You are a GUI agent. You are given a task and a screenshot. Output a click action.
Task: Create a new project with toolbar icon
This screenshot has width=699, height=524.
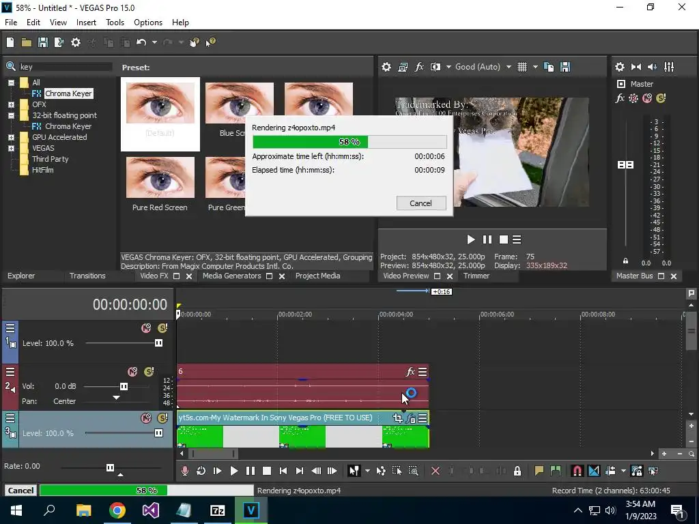pos(10,42)
